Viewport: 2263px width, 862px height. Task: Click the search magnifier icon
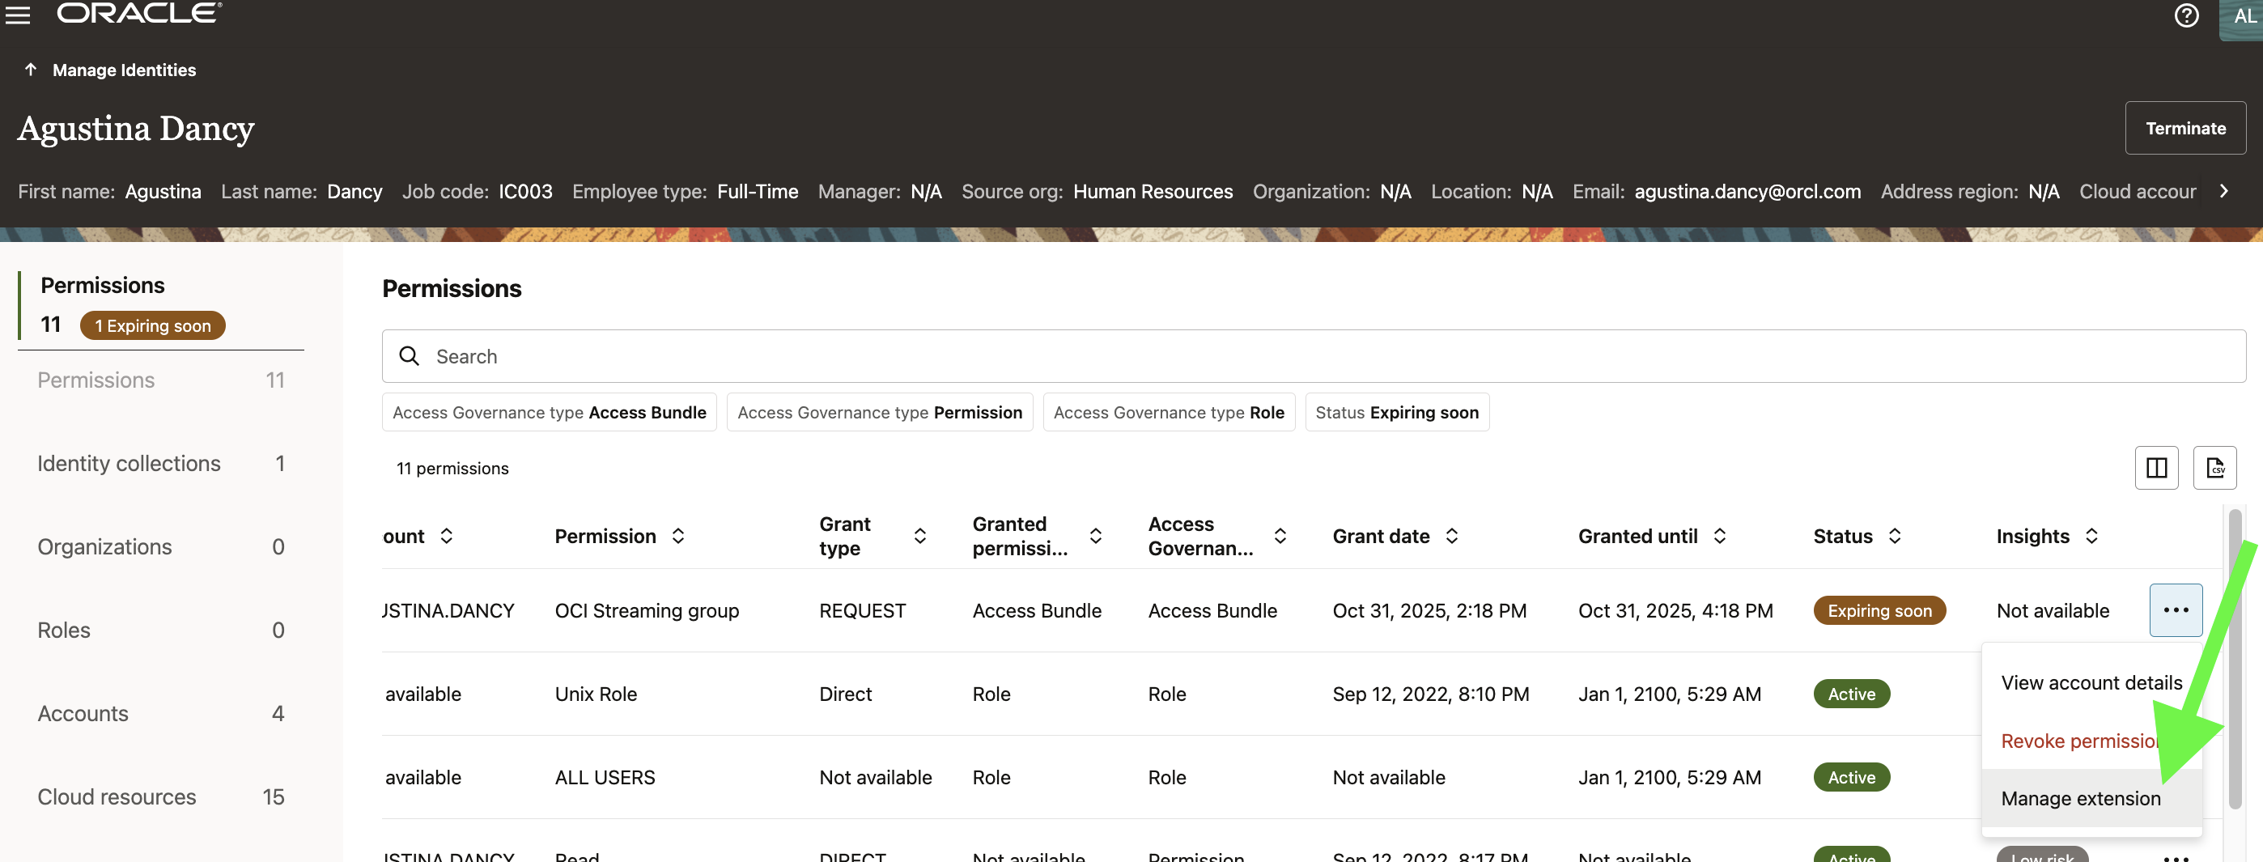(409, 356)
